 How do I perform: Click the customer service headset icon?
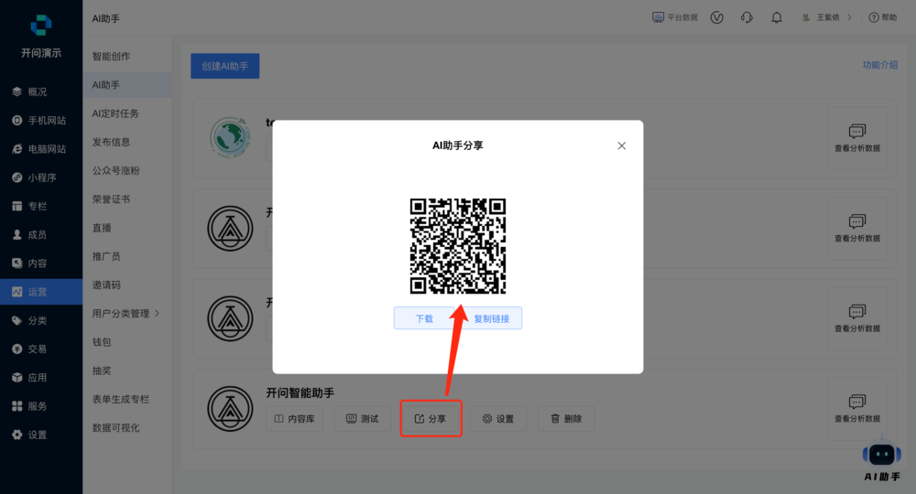(x=747, y=17)
